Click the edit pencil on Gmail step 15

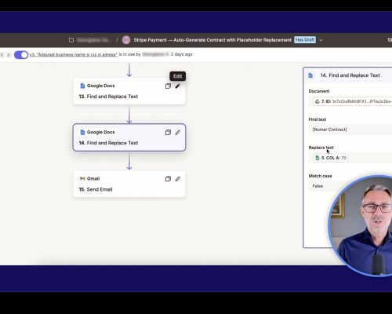pos(178,179)
